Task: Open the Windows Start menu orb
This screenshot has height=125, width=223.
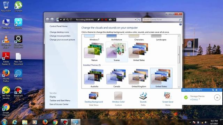Action: [x=4, y=122]
